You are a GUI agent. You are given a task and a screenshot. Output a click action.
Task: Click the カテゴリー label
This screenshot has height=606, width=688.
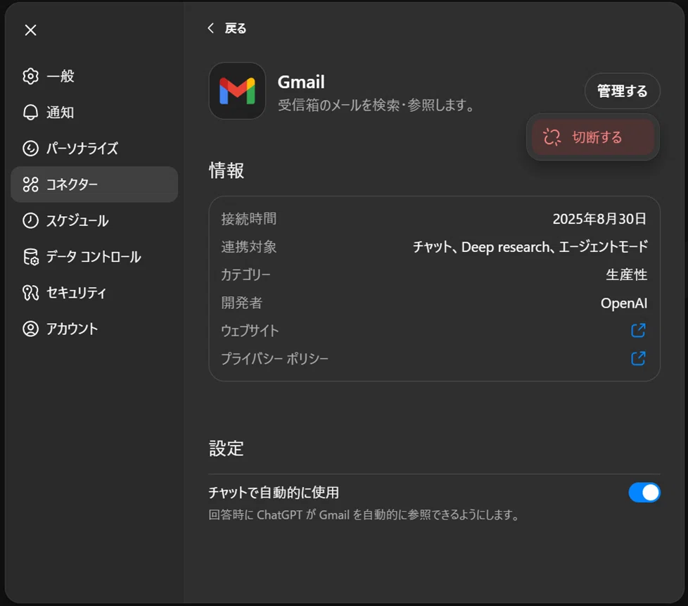click(x=246, y=275)
